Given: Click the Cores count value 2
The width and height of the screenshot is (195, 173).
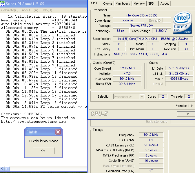Looking at the screenshot, I should (163, 96).
